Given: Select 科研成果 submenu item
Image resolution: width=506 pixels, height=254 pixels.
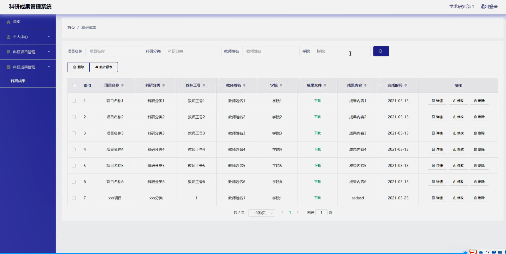Looking at the screenshot, I should pos(18,81).
